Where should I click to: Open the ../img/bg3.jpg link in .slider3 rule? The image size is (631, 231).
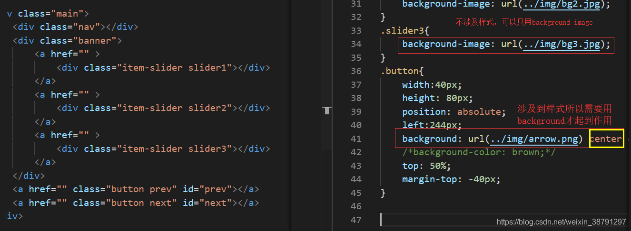[561, 44]
